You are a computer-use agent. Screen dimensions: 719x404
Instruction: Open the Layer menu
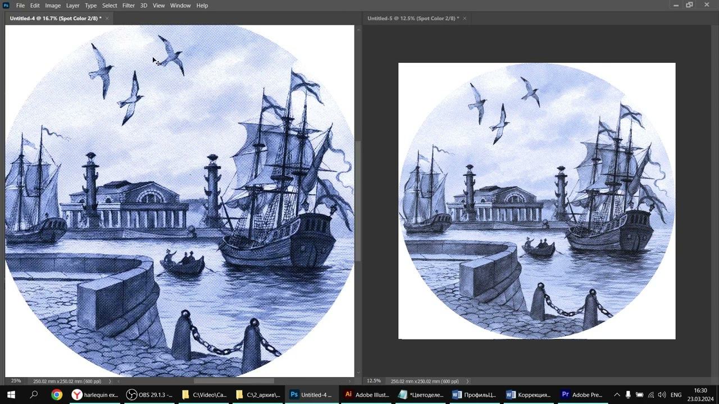click(73, 6)
